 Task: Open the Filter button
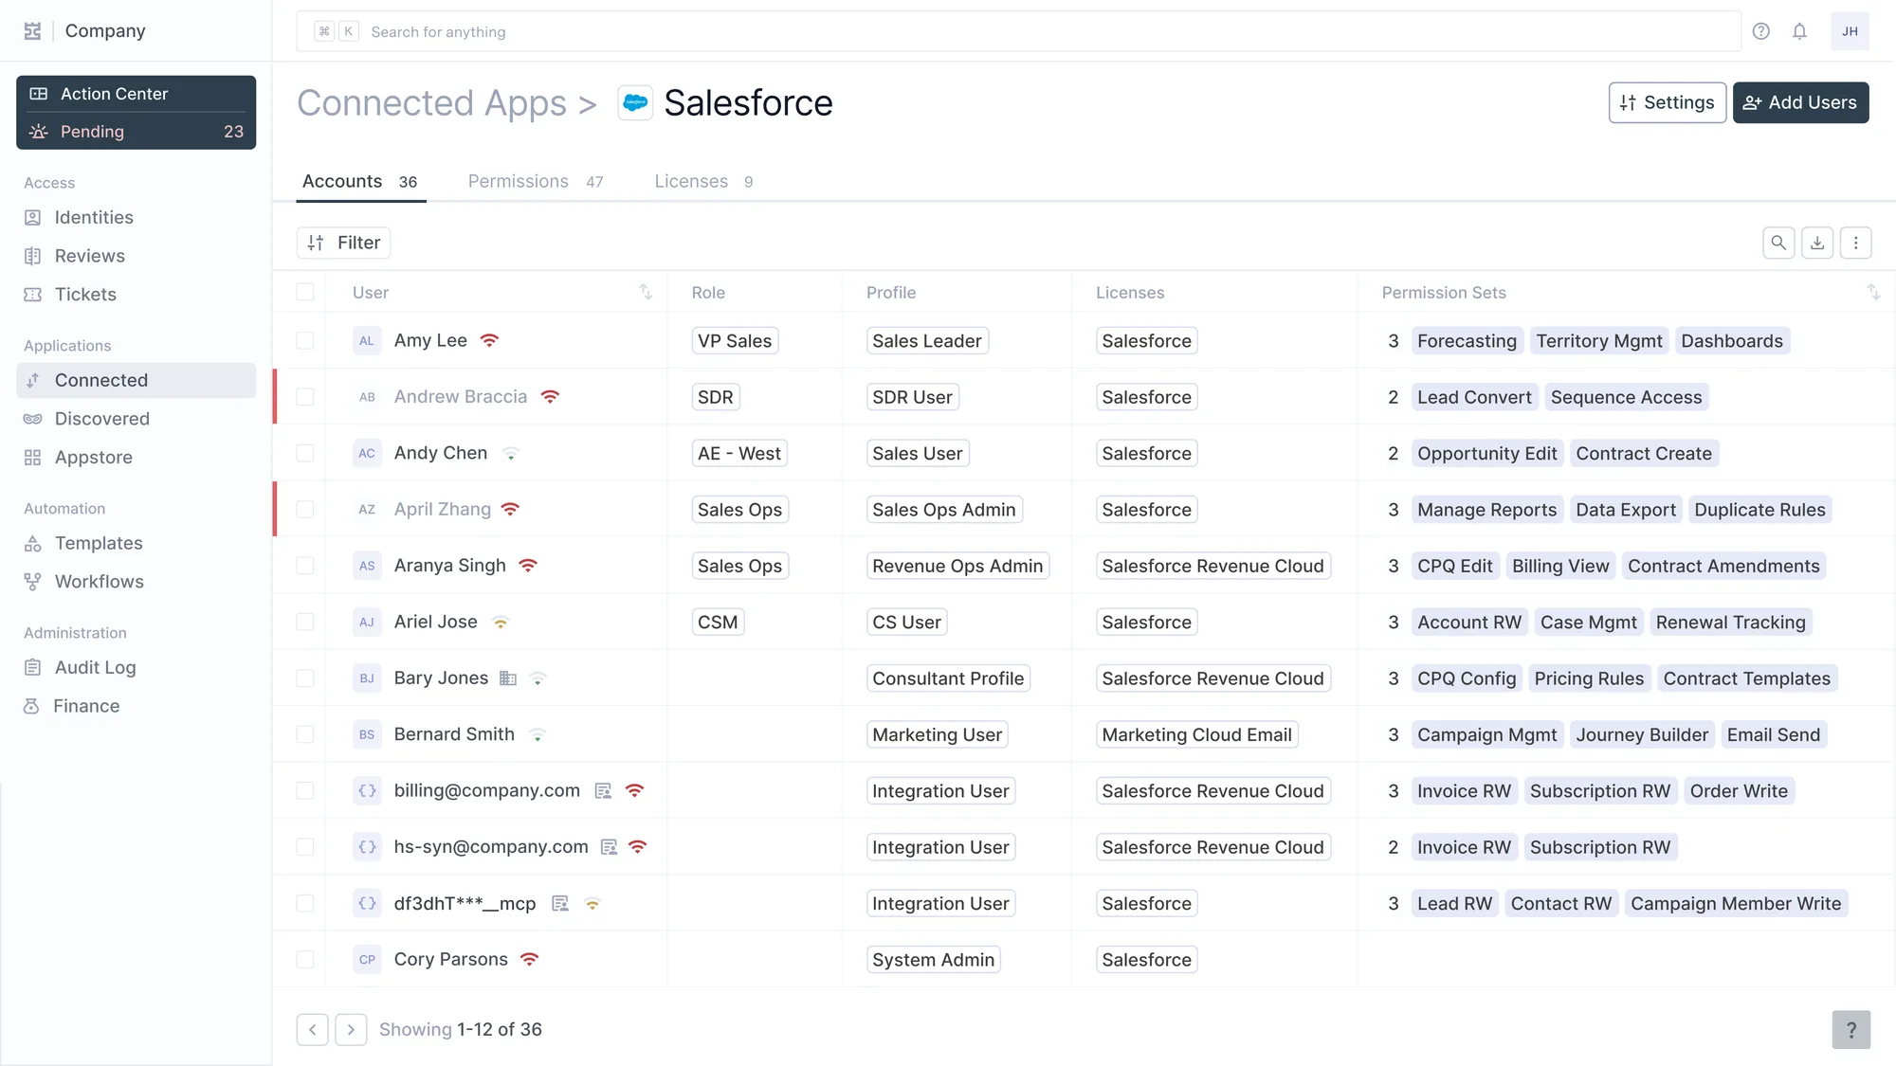coord(343,243)
